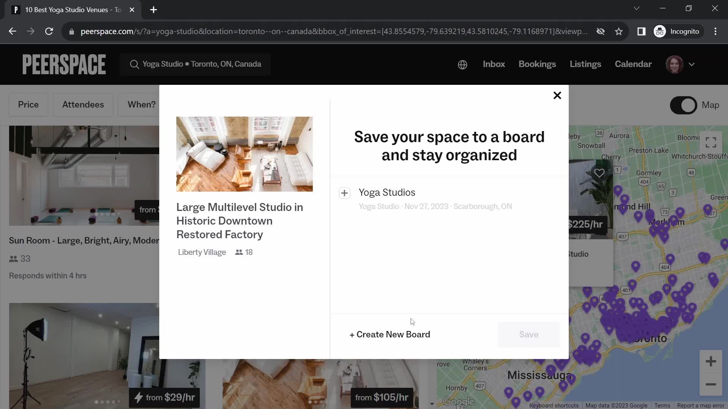Click the Inbox navigation icon
Screen dimensions: 728x409
tap(494, 64)
